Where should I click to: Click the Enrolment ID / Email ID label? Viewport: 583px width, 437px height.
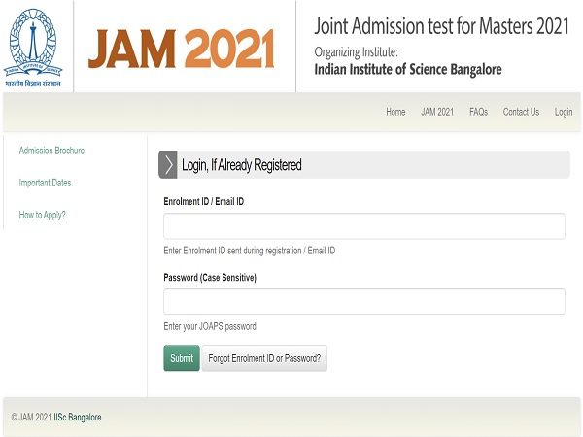[x=204, y=201]
